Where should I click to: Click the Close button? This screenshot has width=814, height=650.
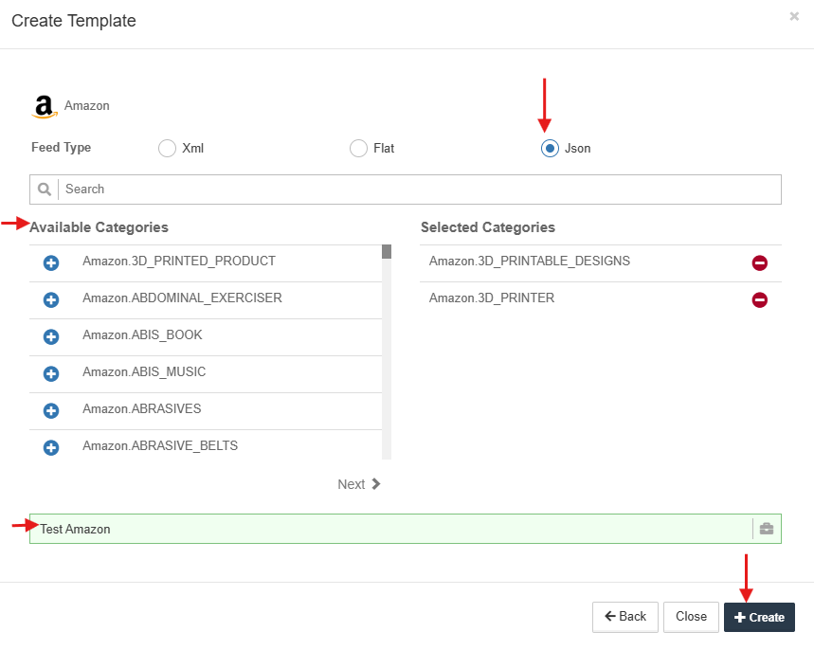(691, 617)
